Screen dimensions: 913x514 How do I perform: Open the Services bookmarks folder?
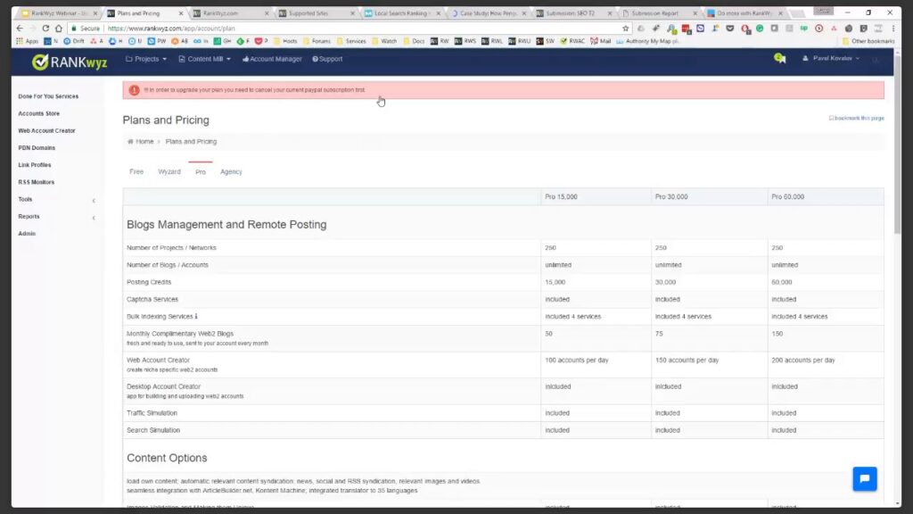(351, 41)
